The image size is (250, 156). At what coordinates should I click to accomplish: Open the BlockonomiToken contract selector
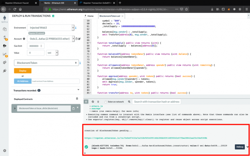46,63
